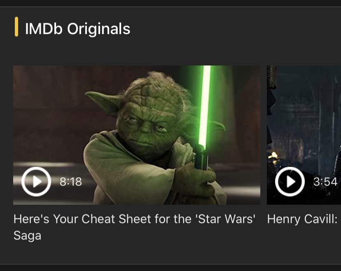Click the word 'Saga' in the title

pyautogui.click(x=28, y=236)
